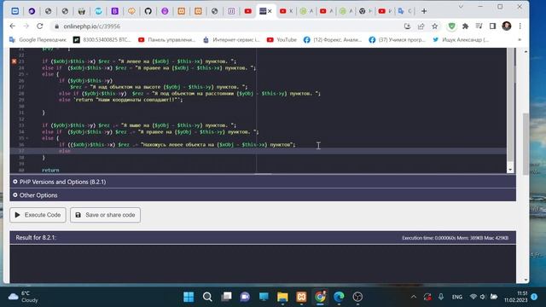Open the media control playlist icon
Screen dimensions: 546x307
(x=479, y=26)
